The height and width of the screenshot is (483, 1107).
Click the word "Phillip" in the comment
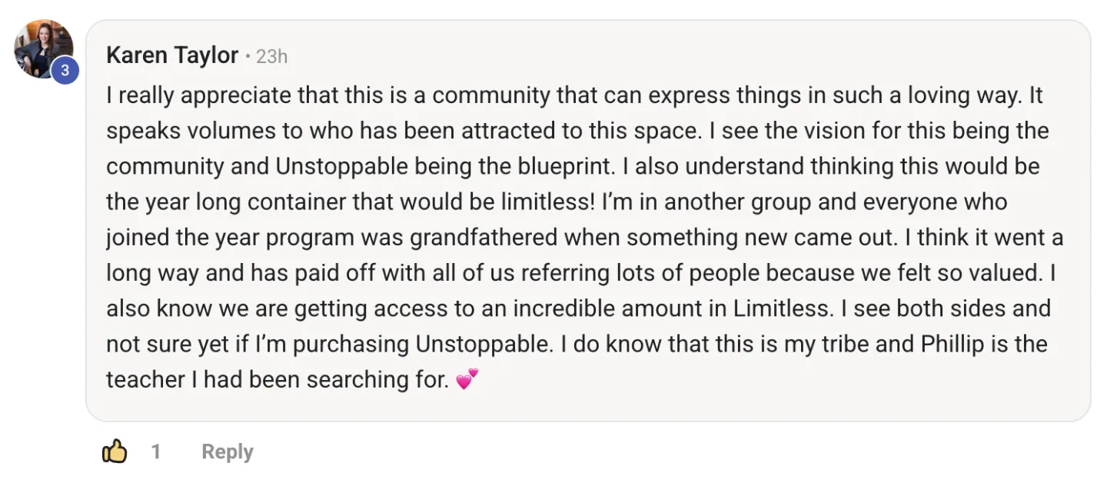click(x=952, y=344)
